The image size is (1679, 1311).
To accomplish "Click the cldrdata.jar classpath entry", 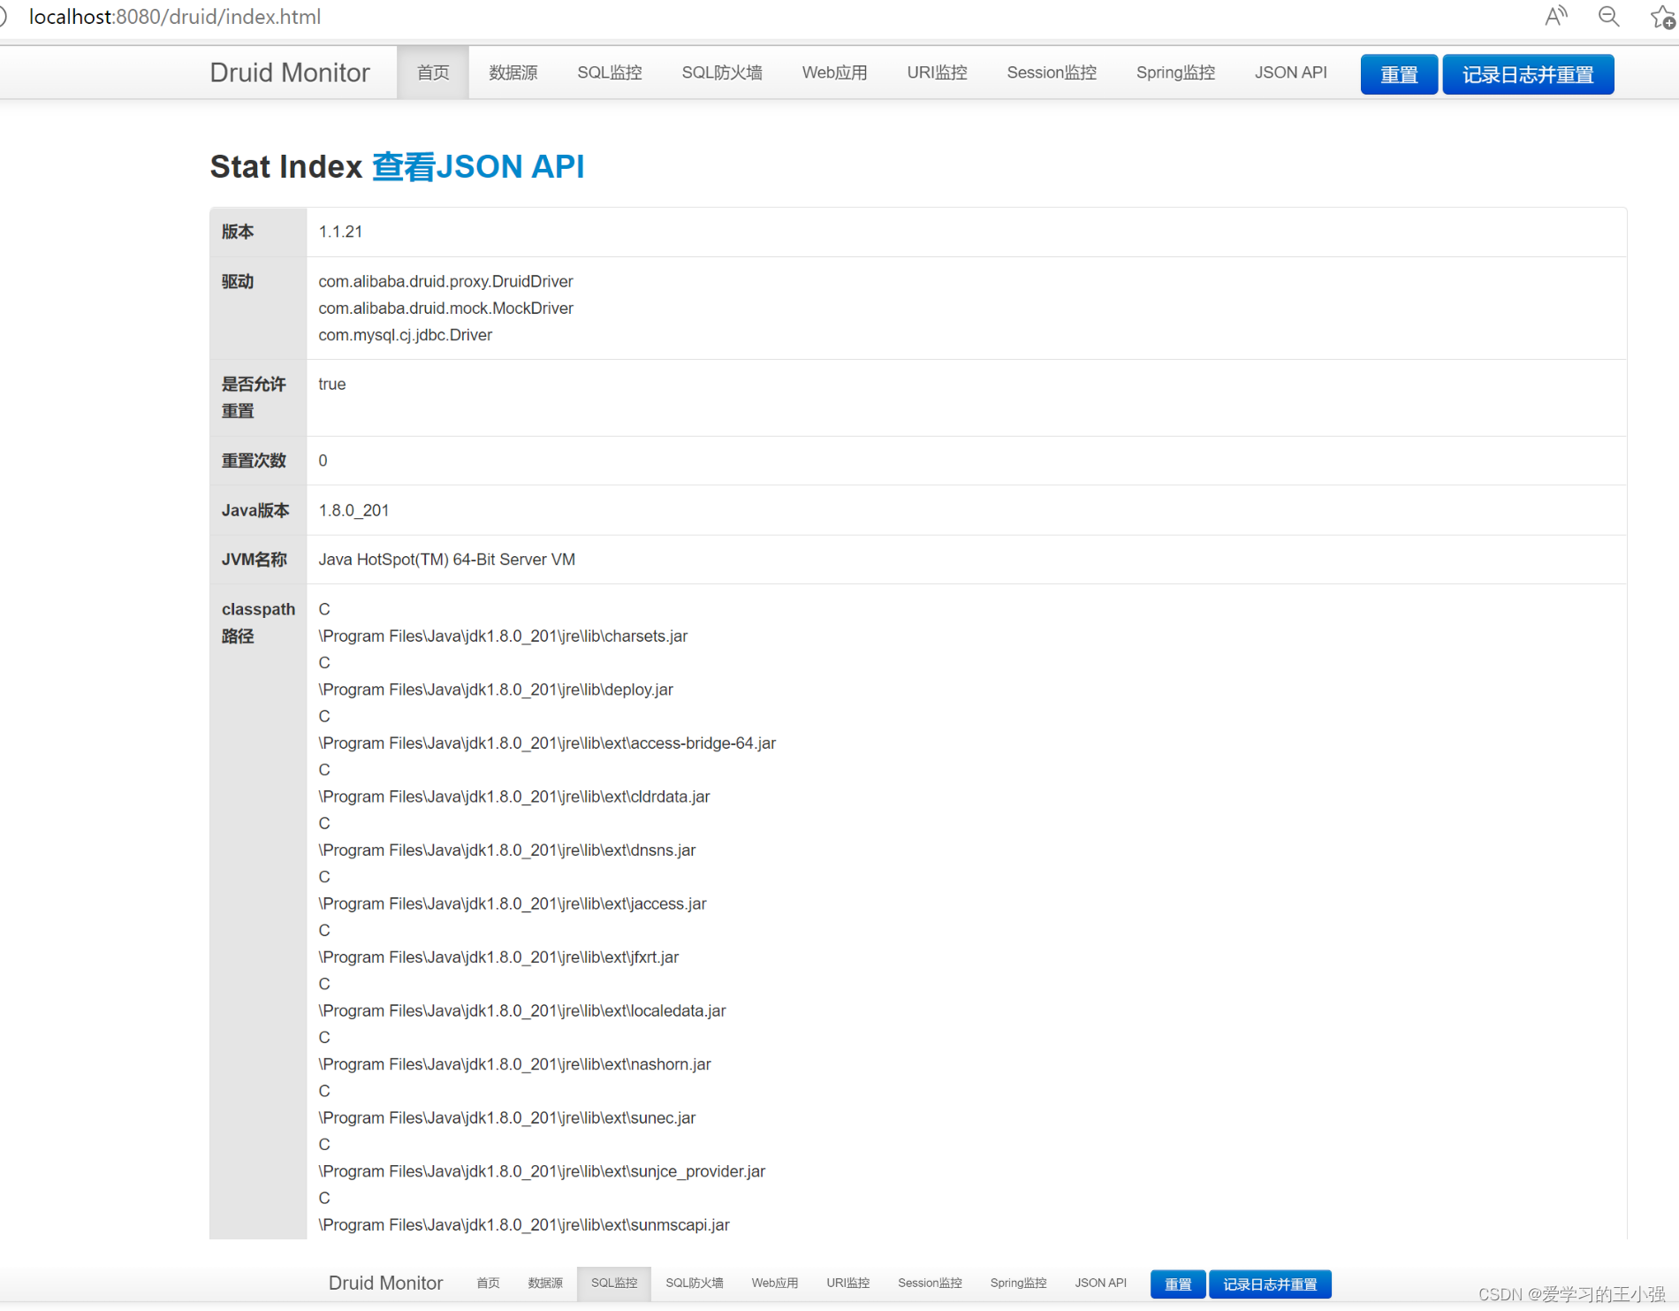I will click(x=514, y=797).
